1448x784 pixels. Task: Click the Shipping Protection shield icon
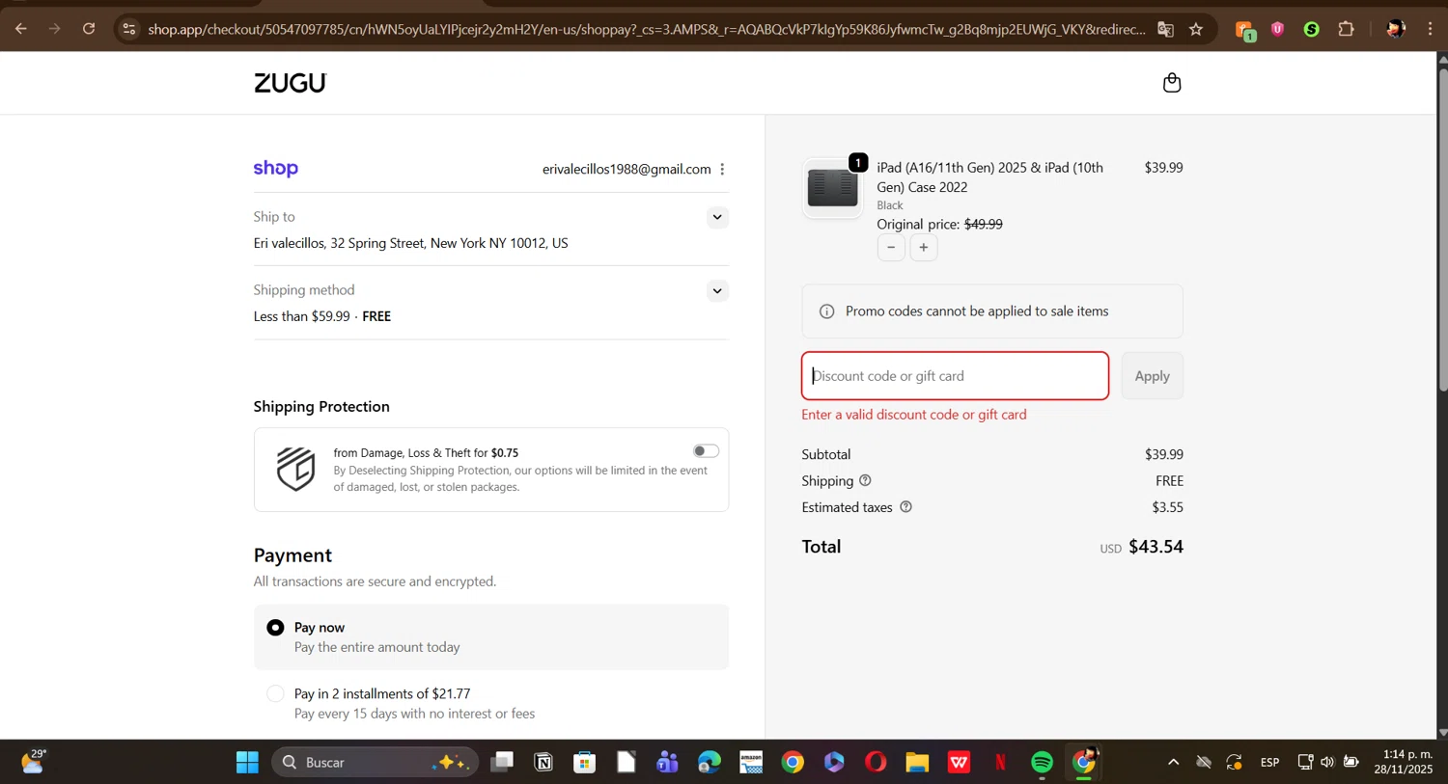pos(295,470)
